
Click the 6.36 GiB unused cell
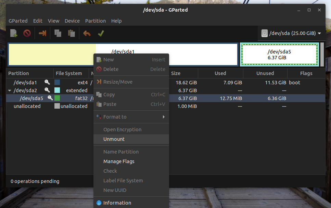(277, 98)
